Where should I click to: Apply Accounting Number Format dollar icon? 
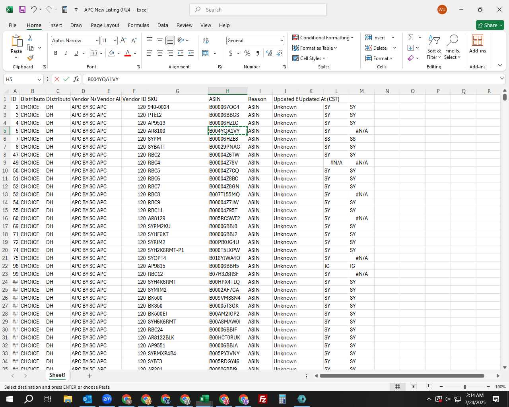coord(231,53)
